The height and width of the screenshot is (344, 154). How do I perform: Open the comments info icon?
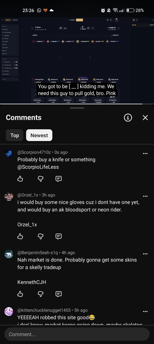click(128, 118)
